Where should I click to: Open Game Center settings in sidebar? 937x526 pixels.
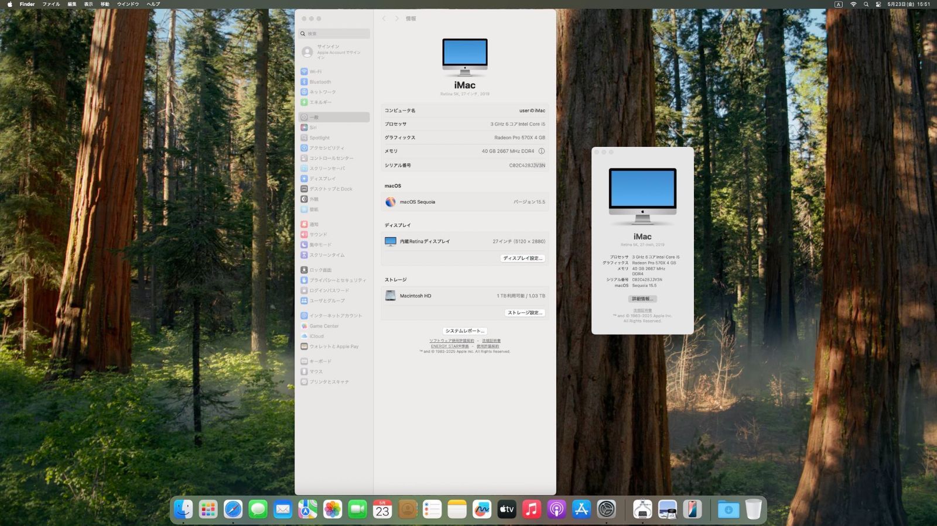coord(334,326)
